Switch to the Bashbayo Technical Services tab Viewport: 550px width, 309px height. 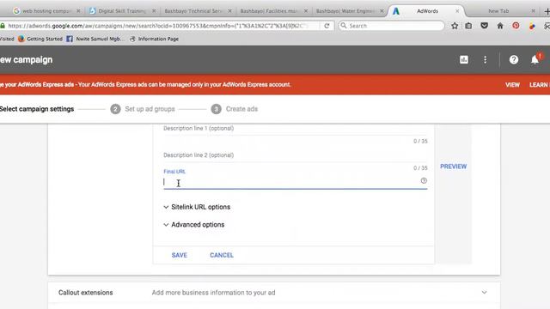(x=193, y=11)
